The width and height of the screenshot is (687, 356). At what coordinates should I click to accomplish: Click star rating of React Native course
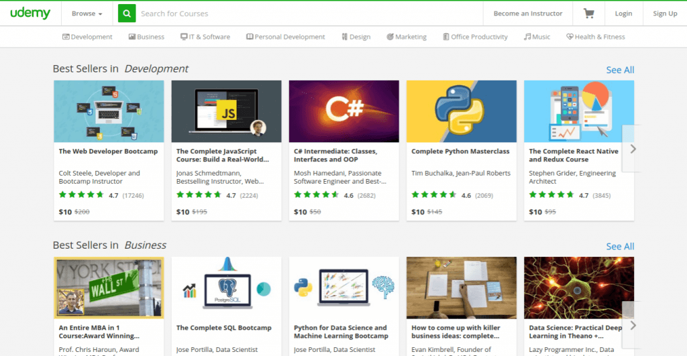(x=551, y=195)
